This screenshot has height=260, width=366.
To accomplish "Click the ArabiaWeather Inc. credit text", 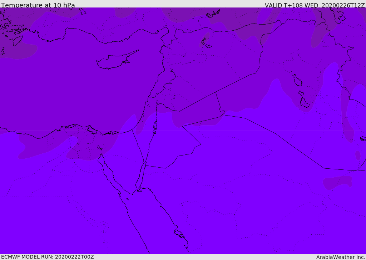I will [341, 257].
